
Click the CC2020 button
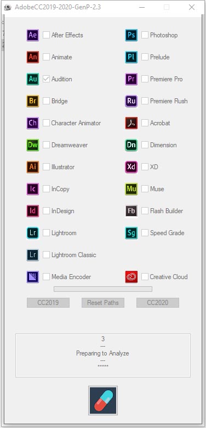click(158, 303)
